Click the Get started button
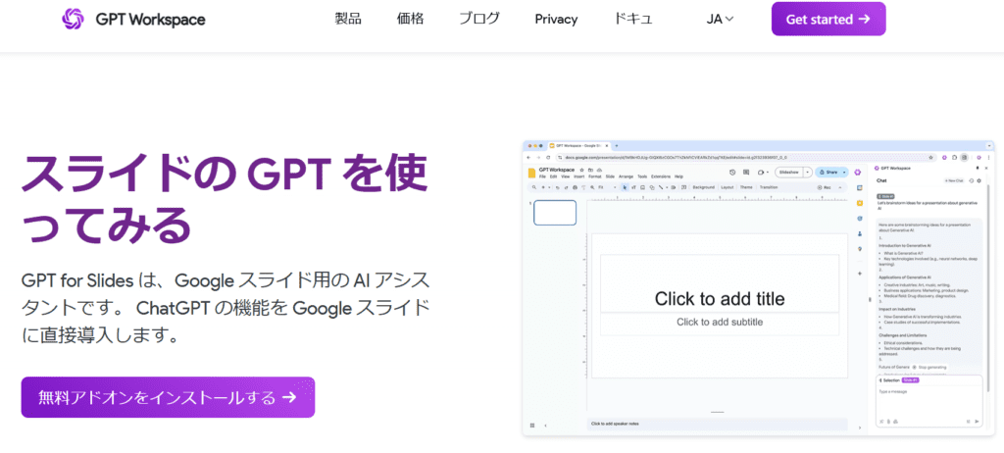1004x453 pixels. click(828, 19)
